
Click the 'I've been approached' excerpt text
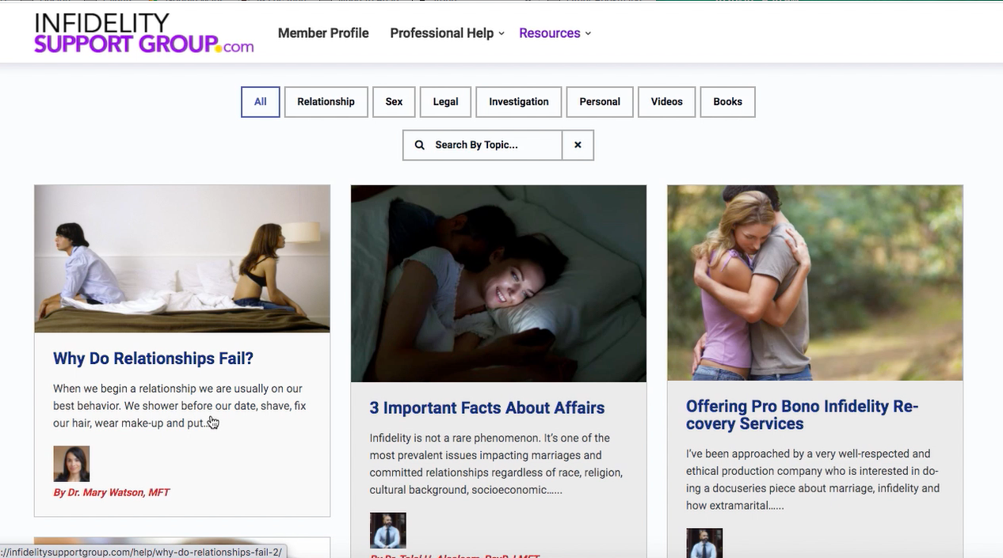pyautogui.click(x=813, y=480)
